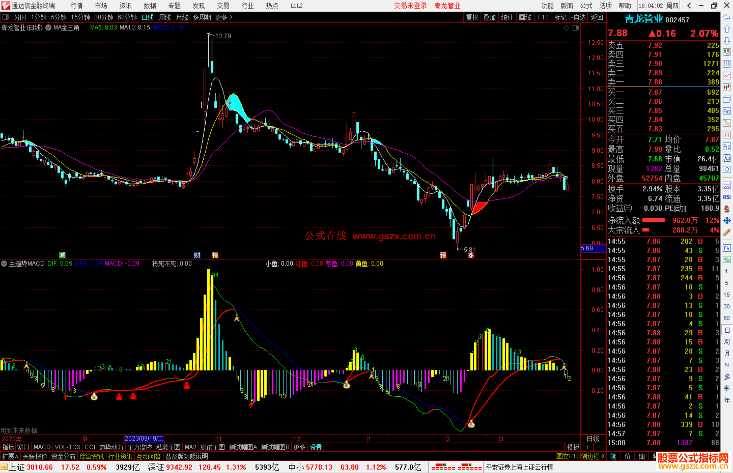
Task: Click the candlestick chart sidebar icon
Action: [727, 87]
